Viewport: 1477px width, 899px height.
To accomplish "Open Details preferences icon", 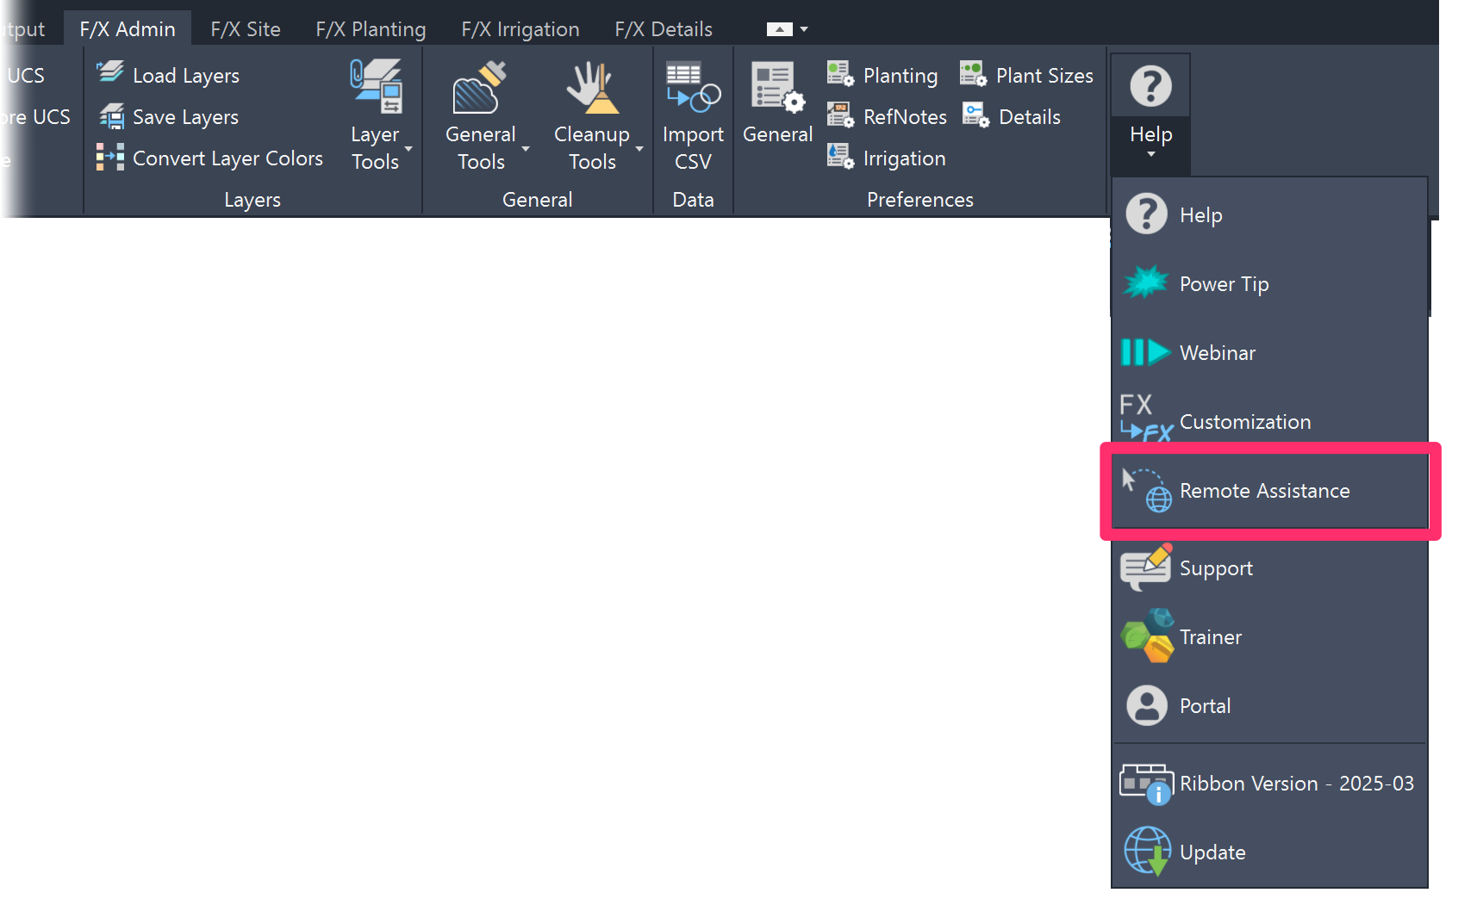I will 975,115.
